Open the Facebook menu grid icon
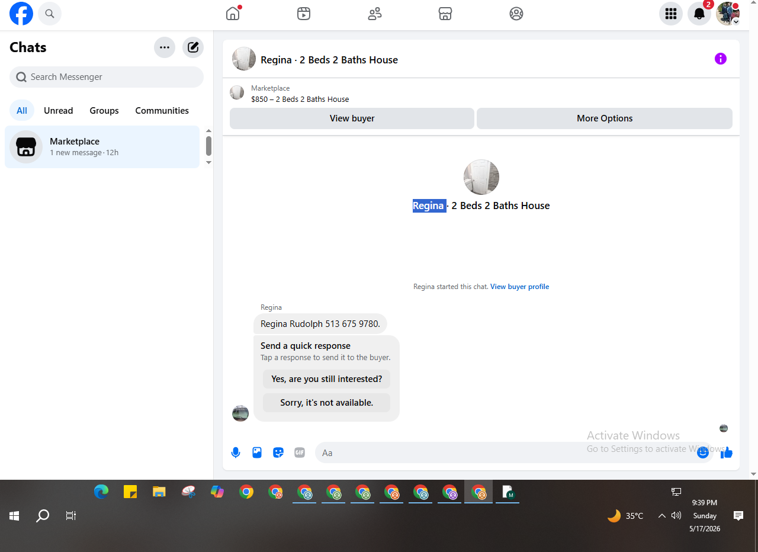Image resolution: width=758 pixels, height=552 pixels. [671, 14]
